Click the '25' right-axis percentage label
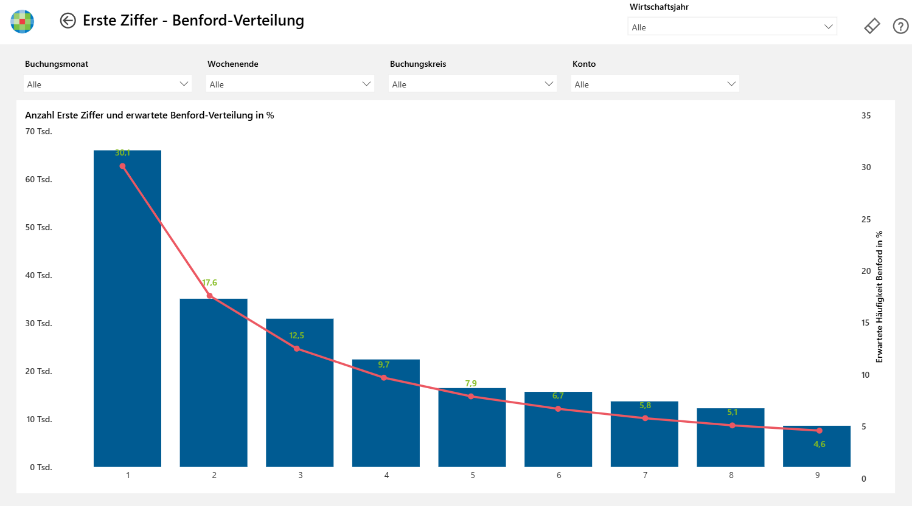Viewport: 912px width, 506px height. [x=866, y=219]
